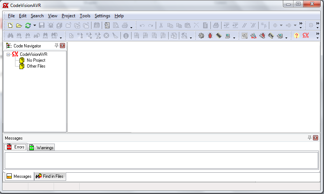Show more help toolbar buttons chevron
324x194 pixels.
[x=318, y=35]
